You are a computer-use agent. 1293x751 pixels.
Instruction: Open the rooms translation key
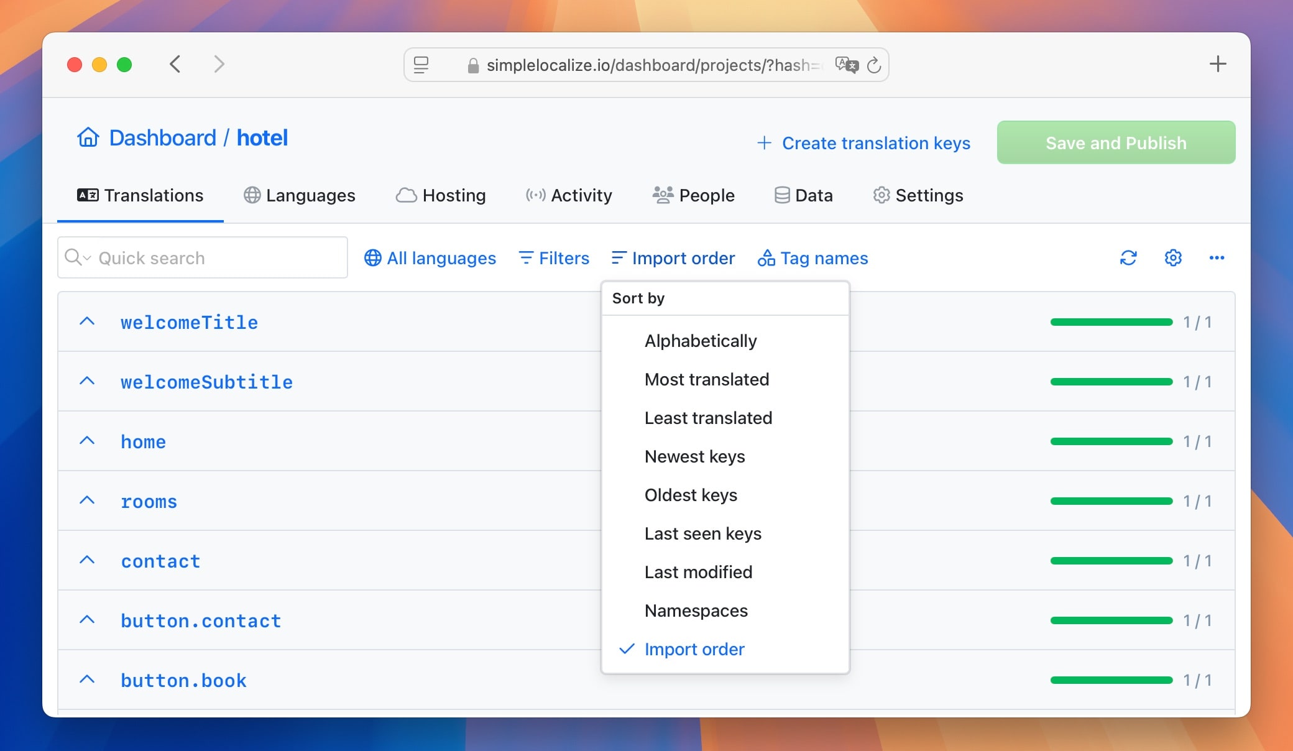click(x=149, y=501)
